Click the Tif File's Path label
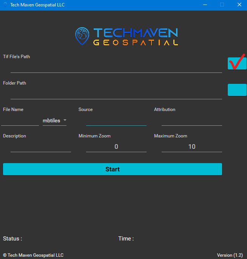 tap(17, 57)
